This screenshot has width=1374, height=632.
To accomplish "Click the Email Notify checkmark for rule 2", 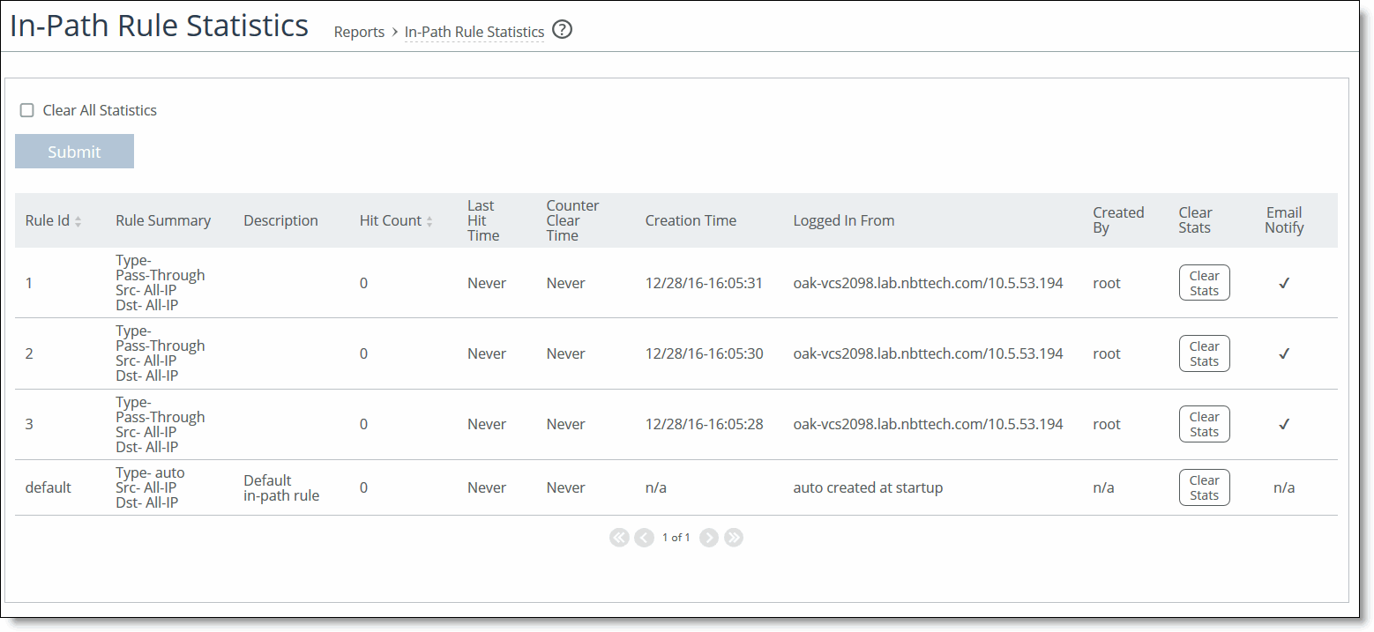I will (x=1284, y=353).
